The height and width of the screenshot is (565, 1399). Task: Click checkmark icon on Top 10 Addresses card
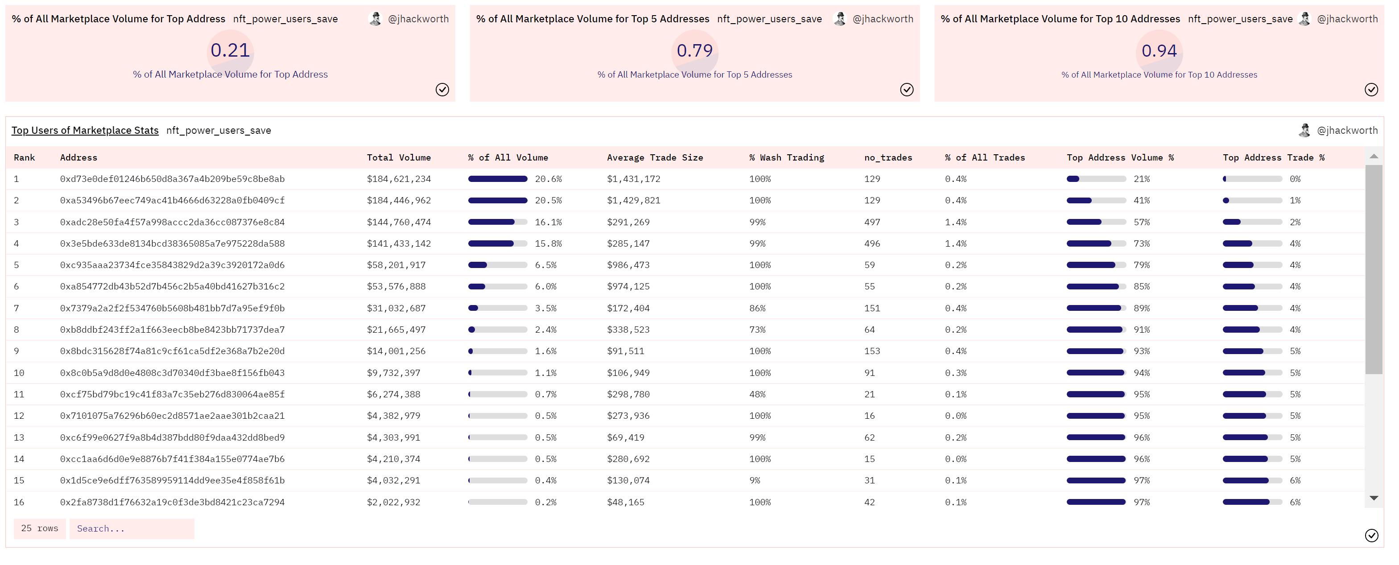pos(1371,90)
